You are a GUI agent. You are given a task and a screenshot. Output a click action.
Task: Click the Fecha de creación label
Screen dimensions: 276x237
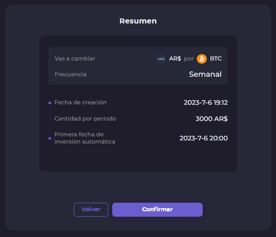81,102
